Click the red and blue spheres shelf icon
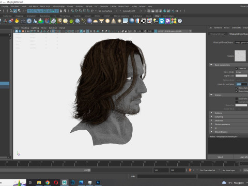Viewport: 248px width, 186px height. coord(11,21)
